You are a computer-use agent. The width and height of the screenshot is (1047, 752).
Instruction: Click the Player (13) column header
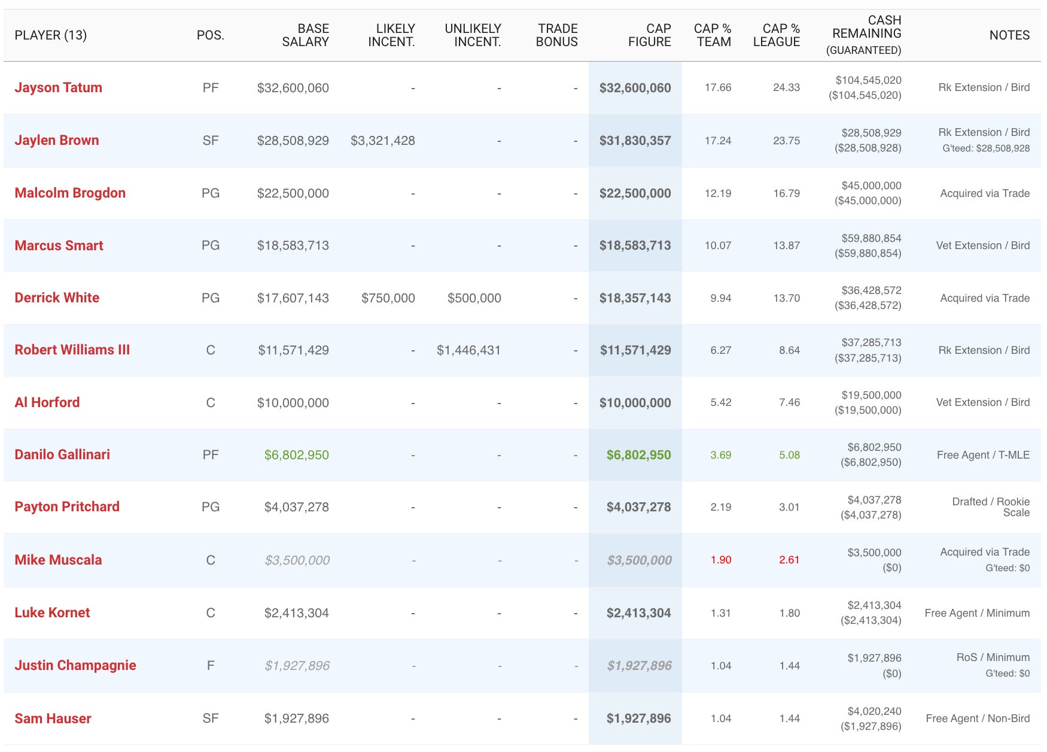[51, 35]
